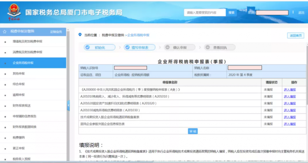
Task: Click 进入填报 link for A200000 form
Action: tap(290, 90)
